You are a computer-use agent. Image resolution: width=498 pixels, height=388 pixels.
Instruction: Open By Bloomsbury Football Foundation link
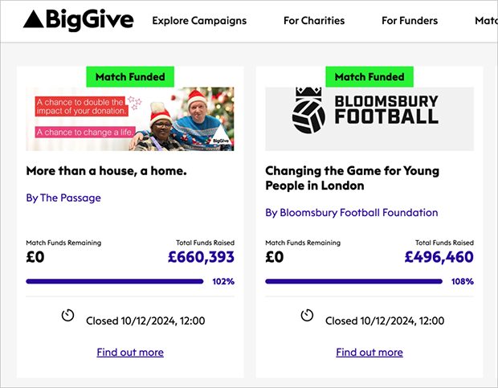tap(352, 212)
